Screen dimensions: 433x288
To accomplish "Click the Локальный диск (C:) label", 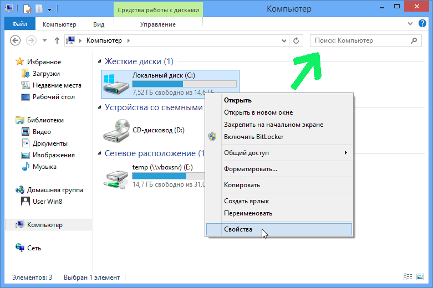I will [x=164, y=75].
